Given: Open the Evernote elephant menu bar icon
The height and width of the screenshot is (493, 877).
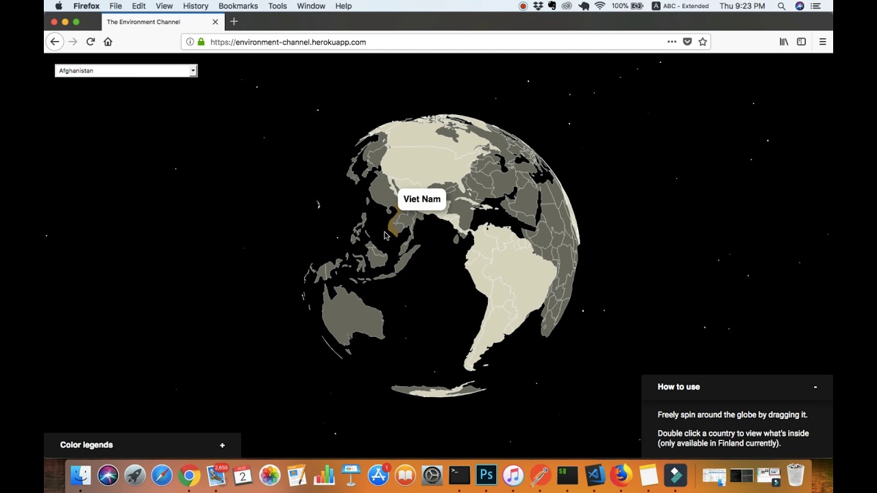Looking at the screenshot, I should [552, 6].
